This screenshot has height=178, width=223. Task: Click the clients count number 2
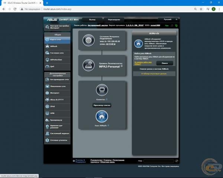point(107,99)
